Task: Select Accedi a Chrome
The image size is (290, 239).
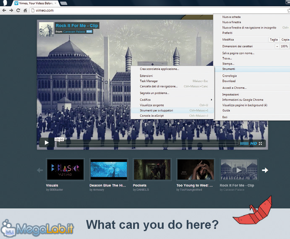Action: tap(234, 88)
